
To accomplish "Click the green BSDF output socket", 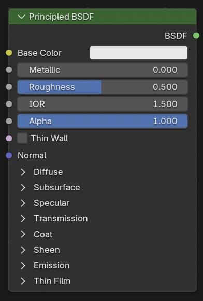I will (x=196, y=36).
